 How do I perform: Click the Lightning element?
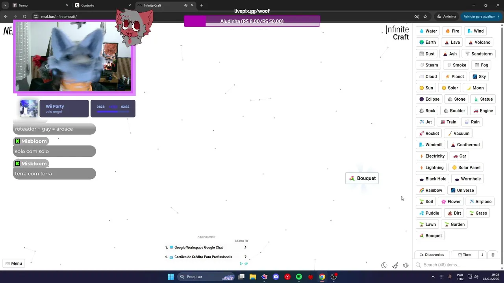point(431,167)
